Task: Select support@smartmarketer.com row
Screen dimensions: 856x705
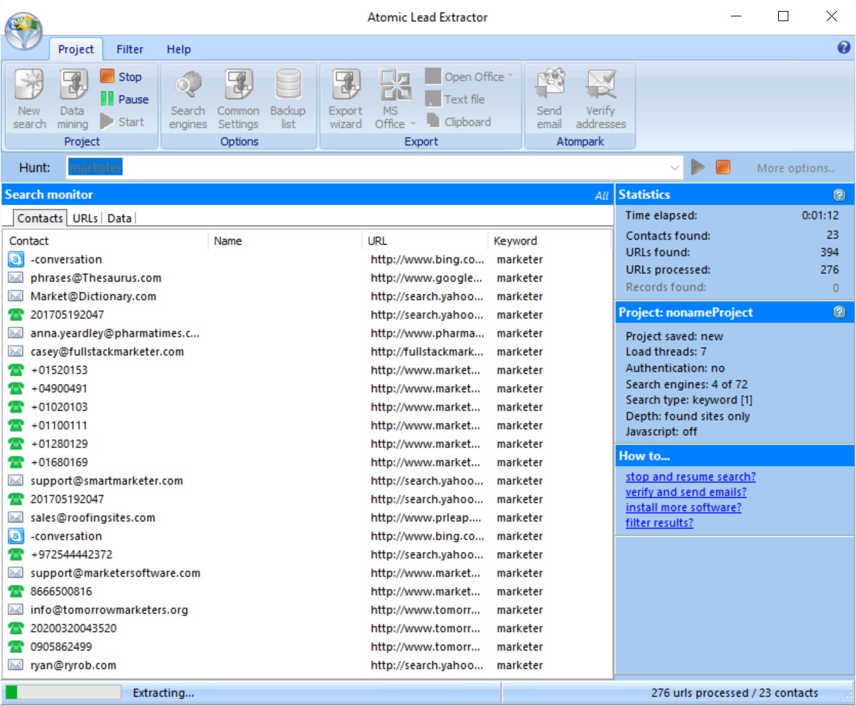Action: point(307,481)
